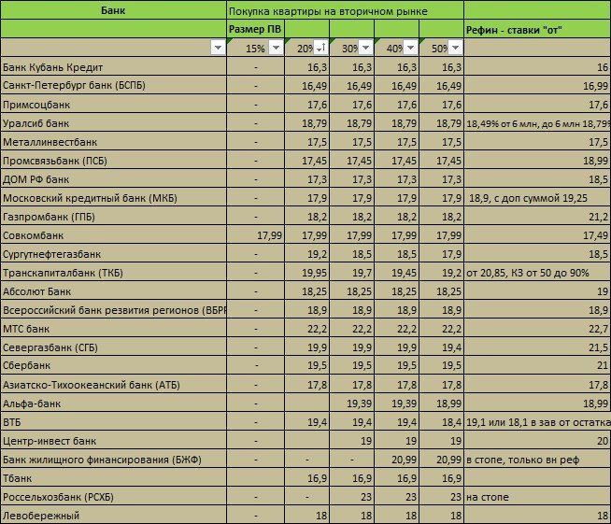
Task: Select Совкомбанк refinancing rate 17,49
Action: (537, 235)
